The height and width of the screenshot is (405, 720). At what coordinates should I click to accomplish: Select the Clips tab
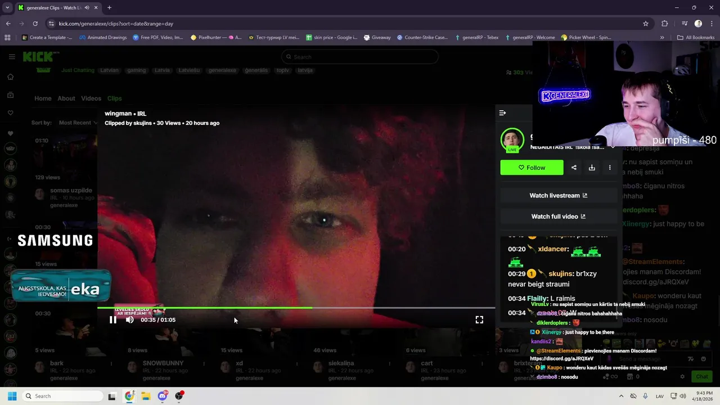pos(114,98)
